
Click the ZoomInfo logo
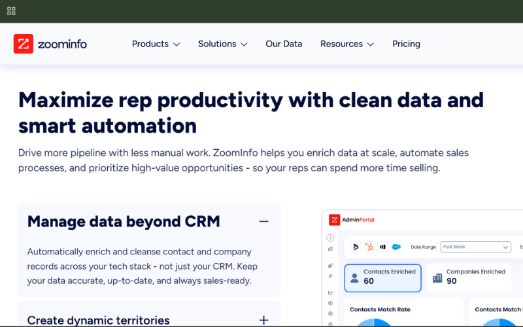50,44
